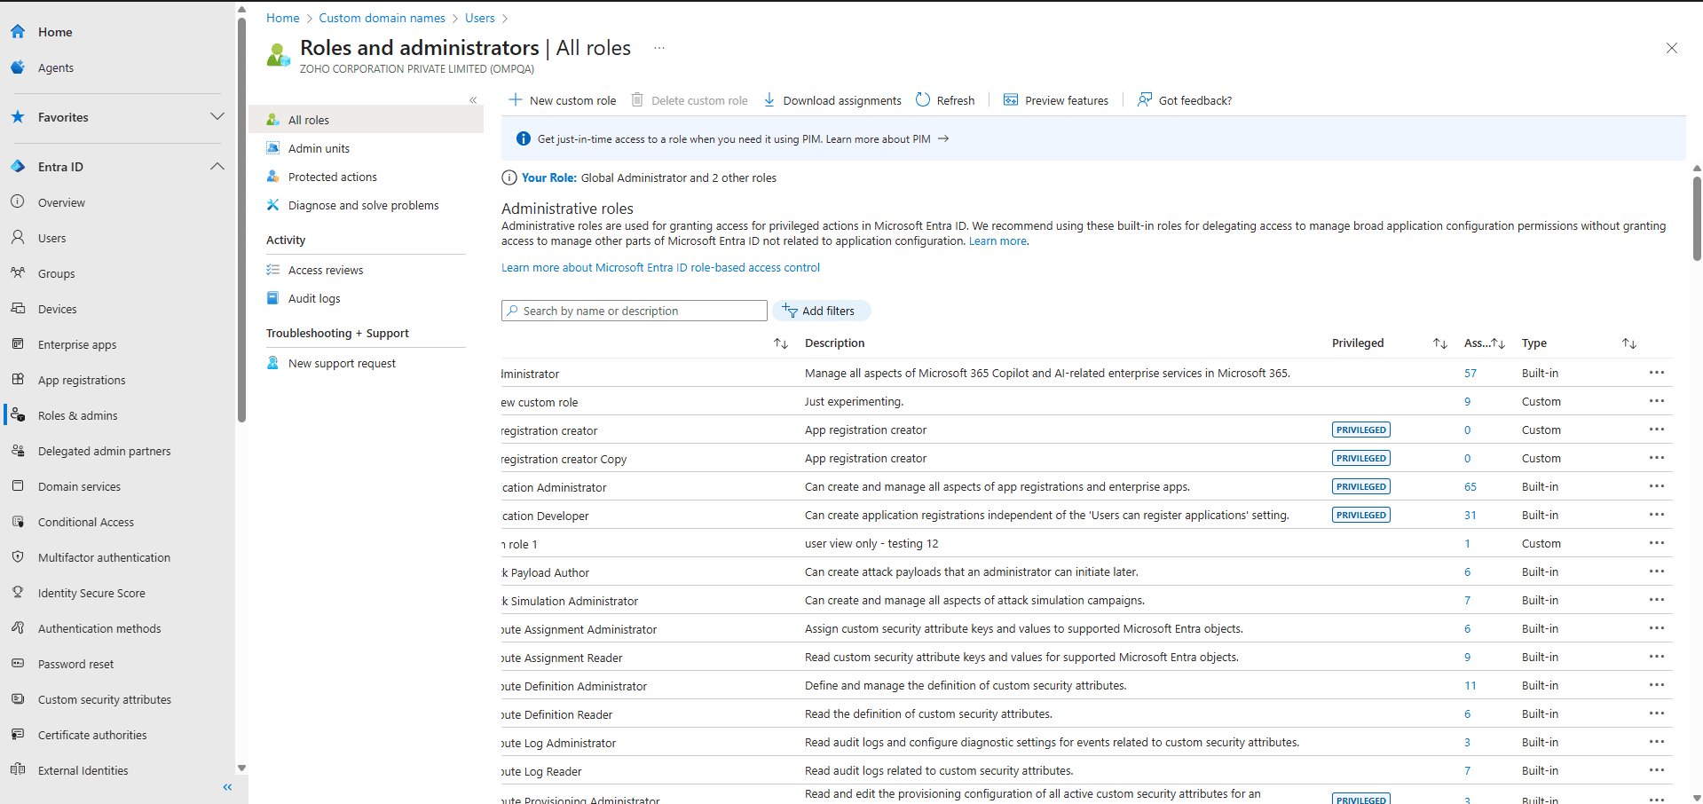Open Preview features

pos(1055,99)
